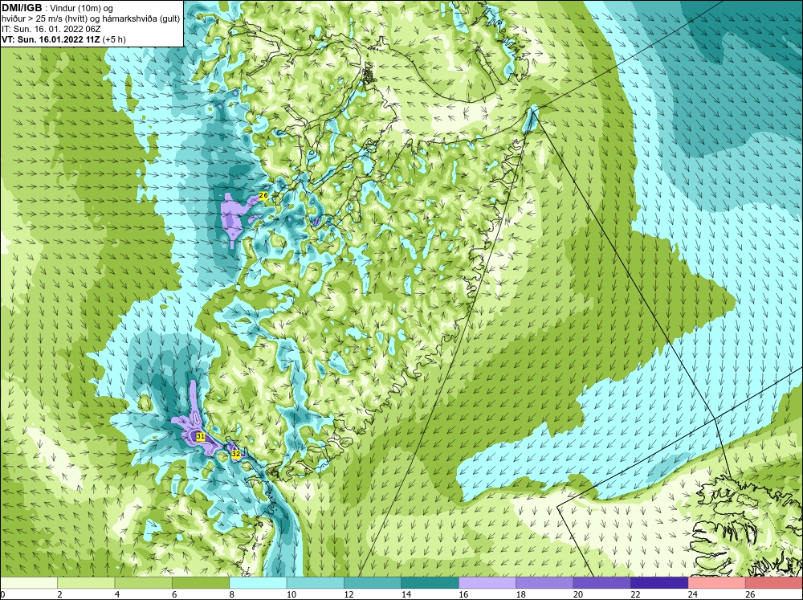Click the scale value 12
The width and height of the screenshot is (803, 600).
point(349,594)
